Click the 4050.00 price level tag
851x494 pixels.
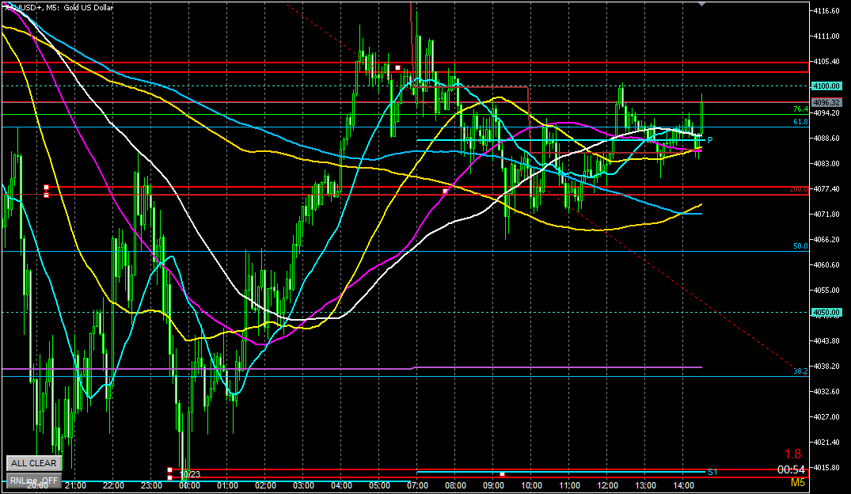pos(826,313)
